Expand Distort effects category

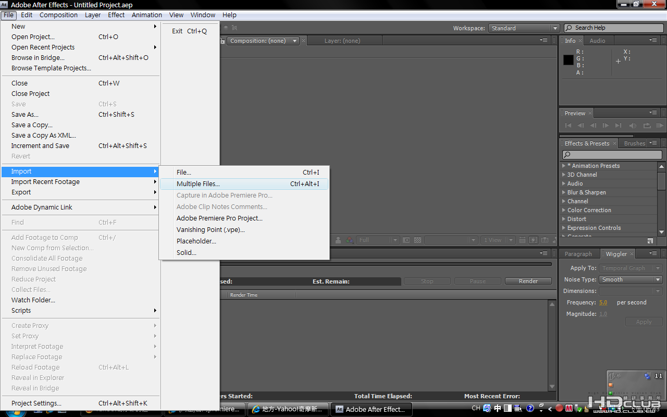coord(564,219)
